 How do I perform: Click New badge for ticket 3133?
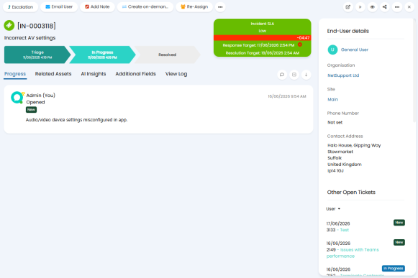click(399, 223)
